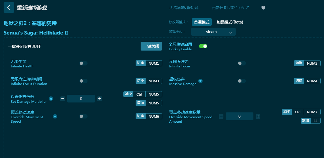Click NUM3 hotkey for Infinite Focus Duration
Image resolution: width=324 pixels, height=158 pixels.
tap(154, 81)
